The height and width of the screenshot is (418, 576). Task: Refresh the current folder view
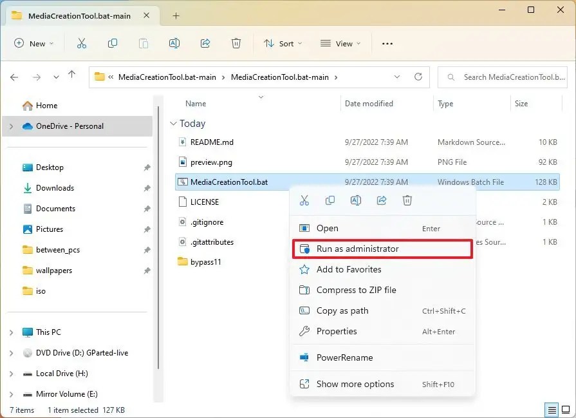(x=418, y=77)
